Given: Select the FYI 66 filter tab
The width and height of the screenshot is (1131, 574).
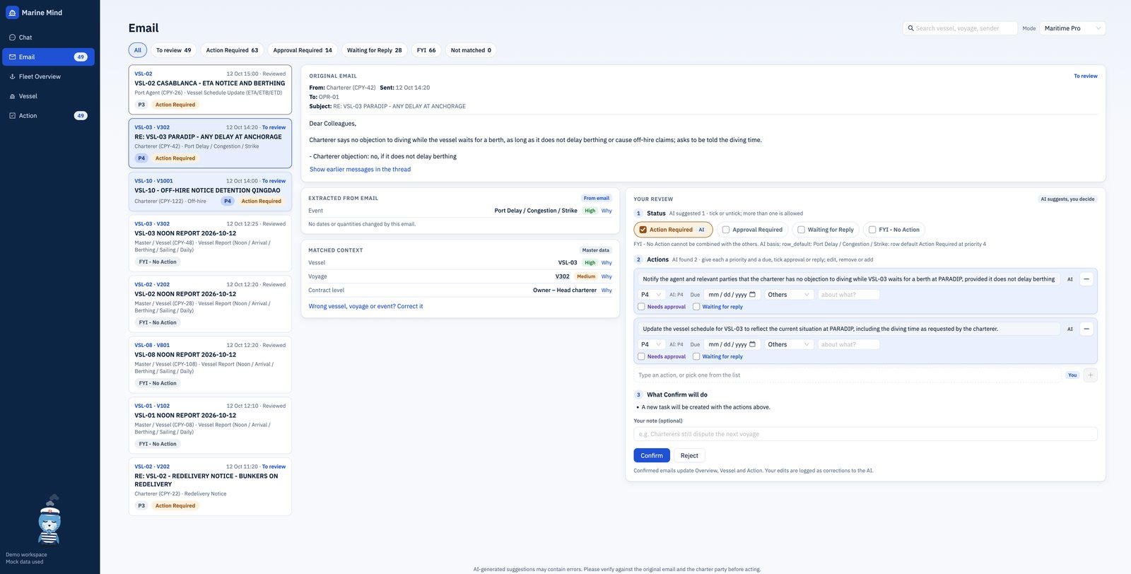Looking at the screenshot, I should pos(426,50).
